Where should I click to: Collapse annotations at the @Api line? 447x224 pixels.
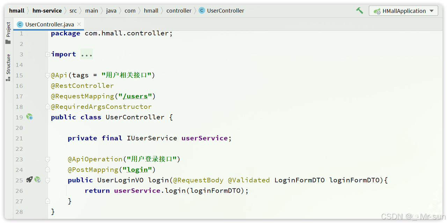[x=47, y=75]
